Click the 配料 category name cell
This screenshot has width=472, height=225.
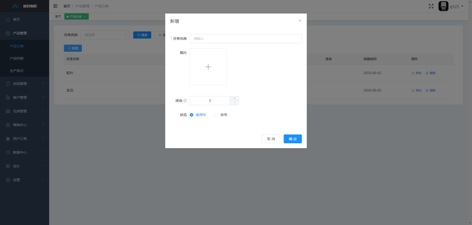70,73
